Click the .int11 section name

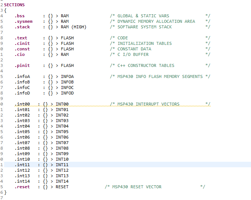(x=22, y=165)
